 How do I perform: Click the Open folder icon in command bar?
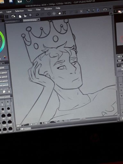(x=25, y=16)
